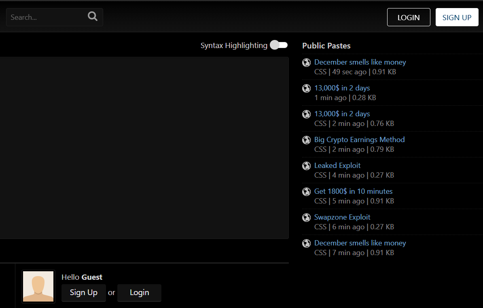Open 'December smells like money' posted 49 sec ago
The height and width of the screenshot is (308, 483).
360,62
